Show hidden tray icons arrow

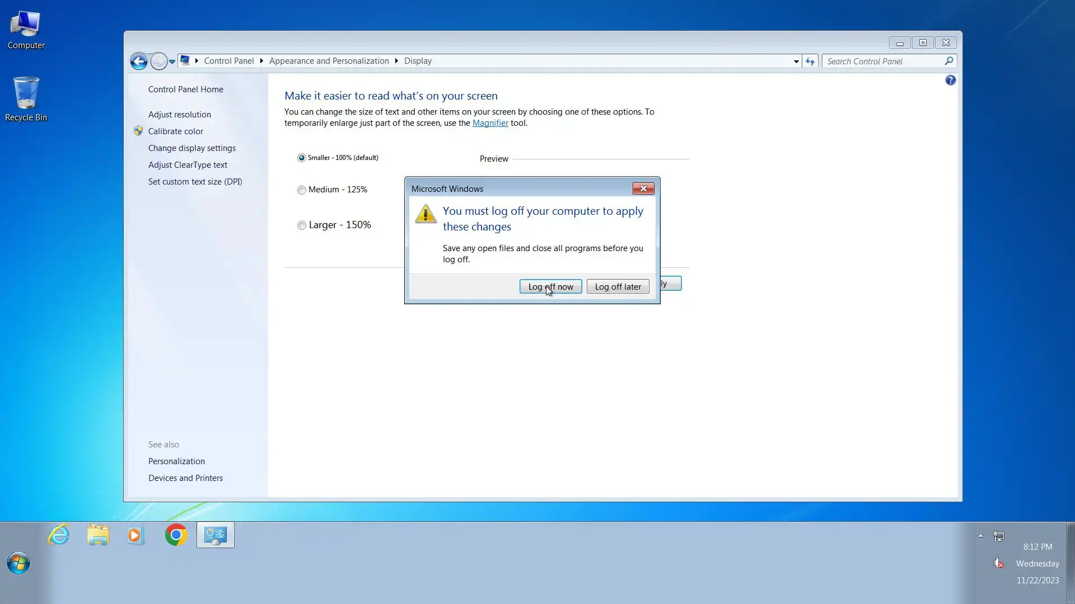coord(980,536)
